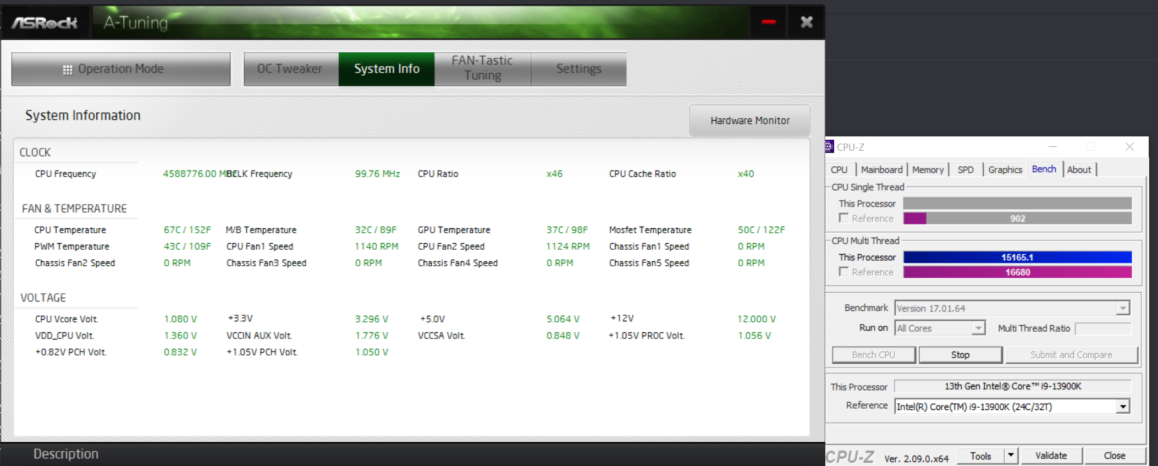Click Mosfet Temperature value 50C / 122F
This screenshot has width=1158, height=466.
click(x=762, y=230)
